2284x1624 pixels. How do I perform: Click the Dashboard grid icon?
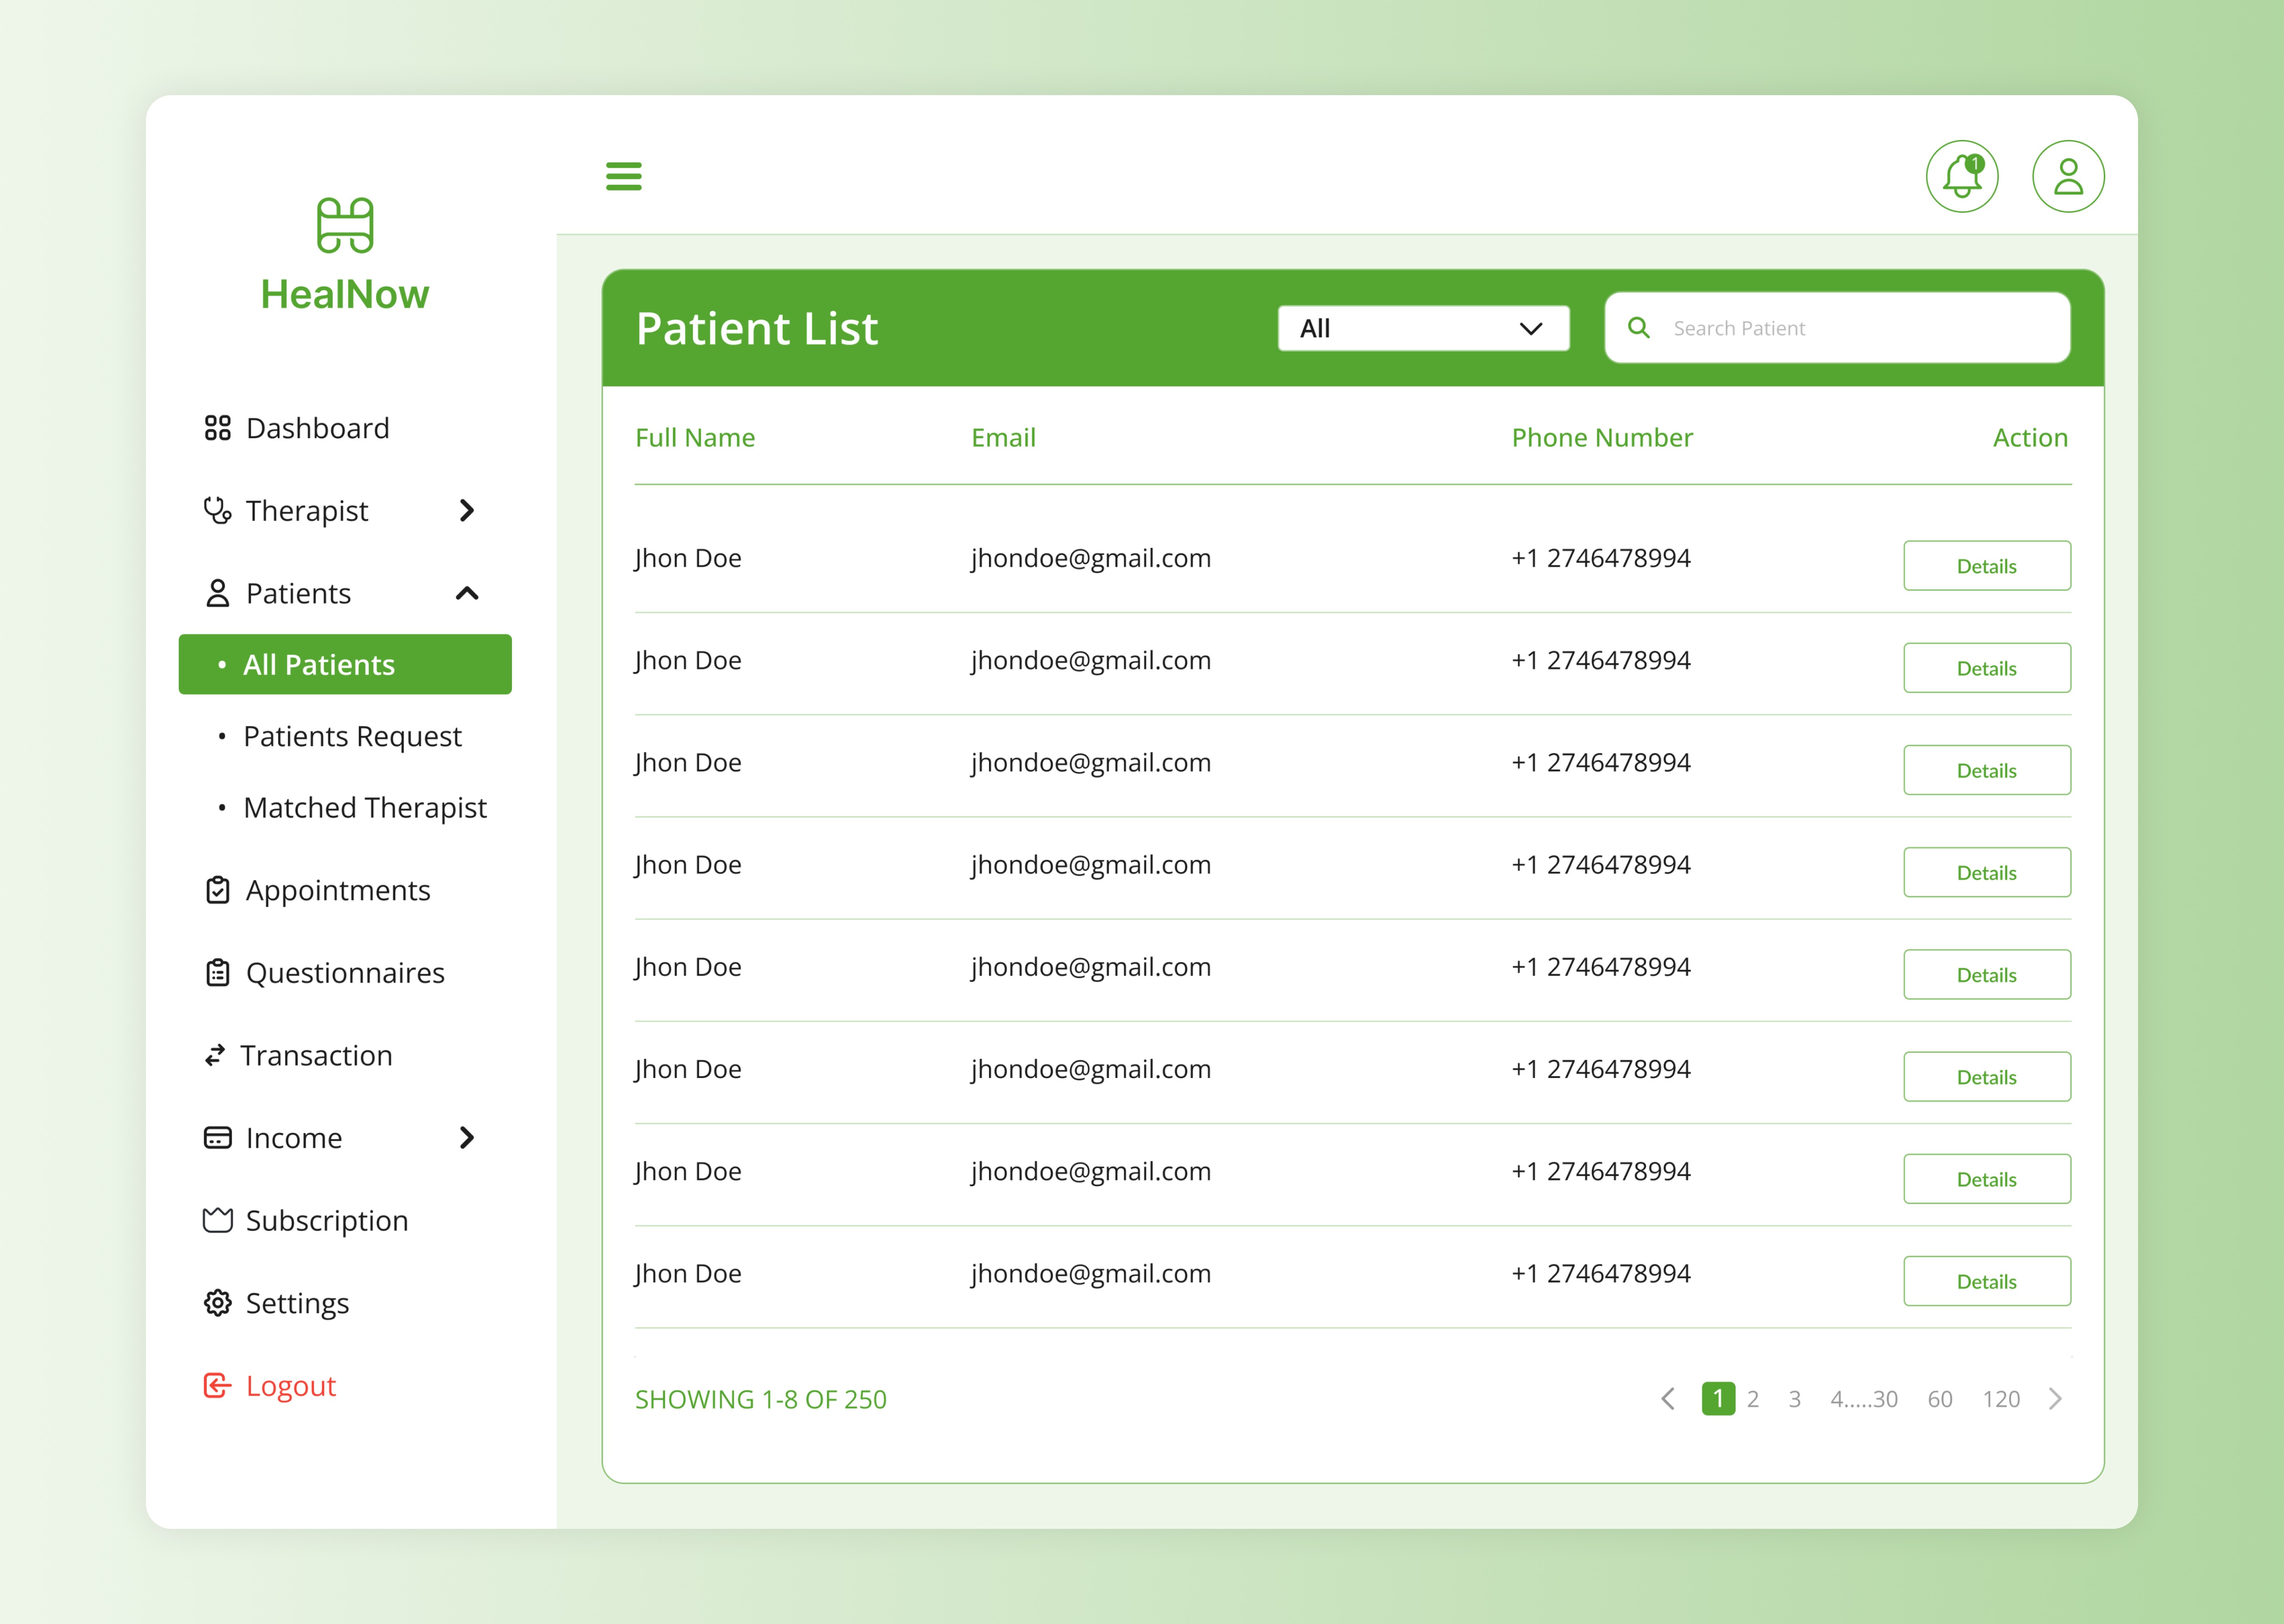[217, 428]
